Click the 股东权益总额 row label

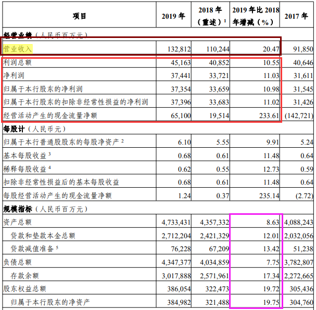pyautogui.click(x=24, y=289)
